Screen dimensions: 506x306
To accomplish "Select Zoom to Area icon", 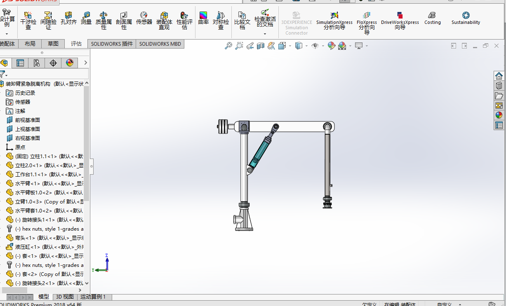I will point(239,46).
